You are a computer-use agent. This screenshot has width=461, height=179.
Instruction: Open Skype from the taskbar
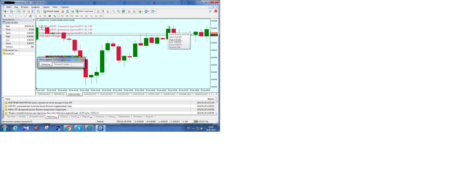79,128
